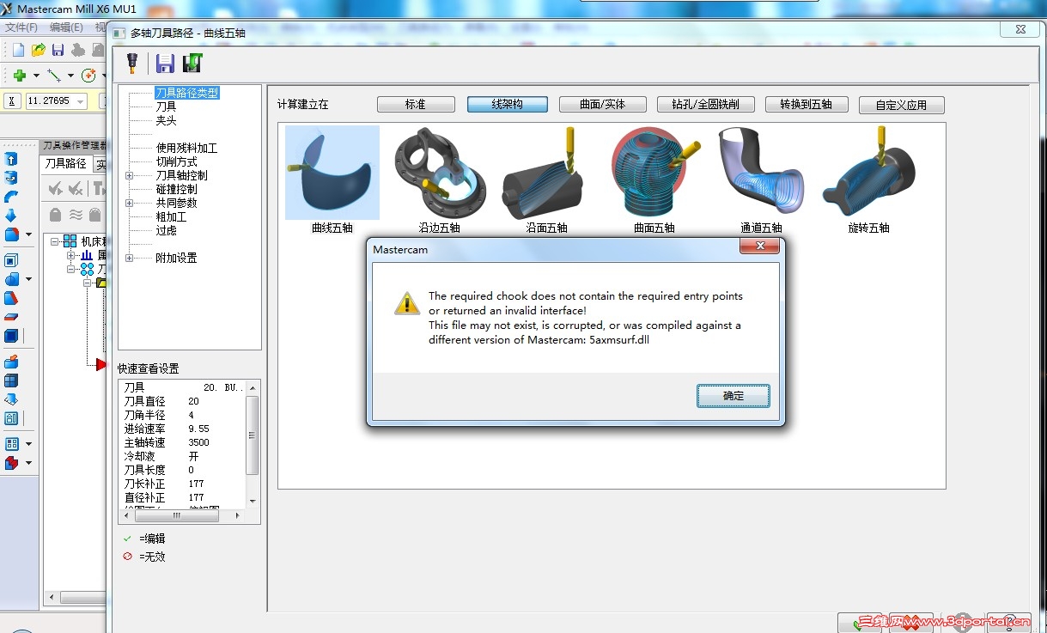Viewport: 1047px width, 633px height.
Task: Click the tool manager icon in dialog toolbar
Action: tap(134, 63)
